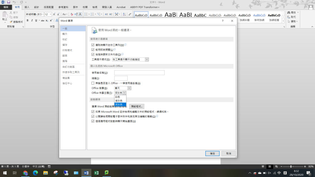Click the zoom slider handle in status bar

point(291,167)
